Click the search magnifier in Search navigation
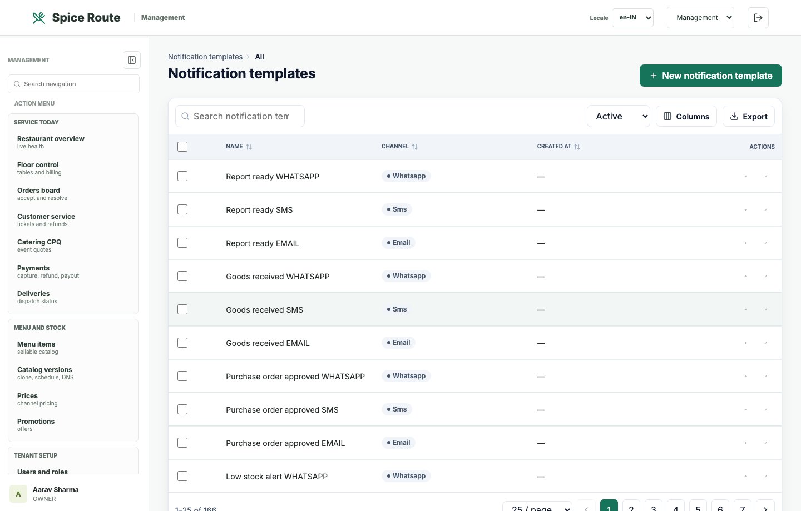 (17, 84)
